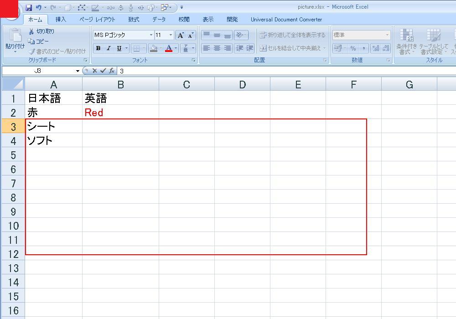Viewport: 456px width, 319px height.
Task: Toggle Italic formatting
Action: tap(109, 48)
